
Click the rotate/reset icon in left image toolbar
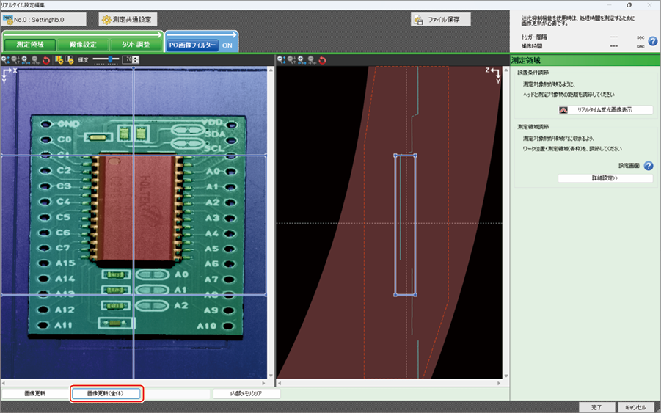(x=46, y=59)
